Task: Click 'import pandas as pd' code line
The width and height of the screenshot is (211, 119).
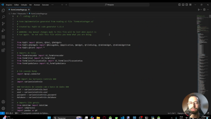Action: click(x=27, y=110)
